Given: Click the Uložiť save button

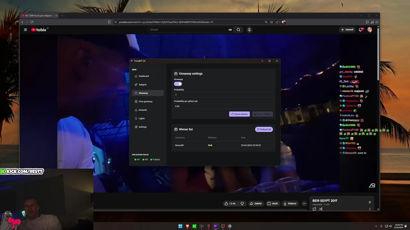Looking at the screenshot, I should coord(273,203).
